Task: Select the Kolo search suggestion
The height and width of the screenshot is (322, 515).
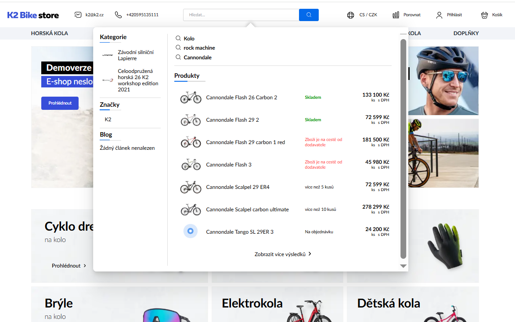Action: [x=189, y=39]
